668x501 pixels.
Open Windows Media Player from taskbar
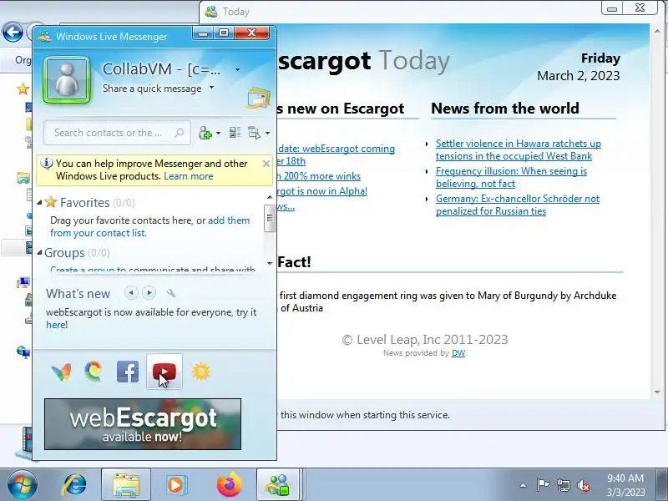[x=175, y=485]
